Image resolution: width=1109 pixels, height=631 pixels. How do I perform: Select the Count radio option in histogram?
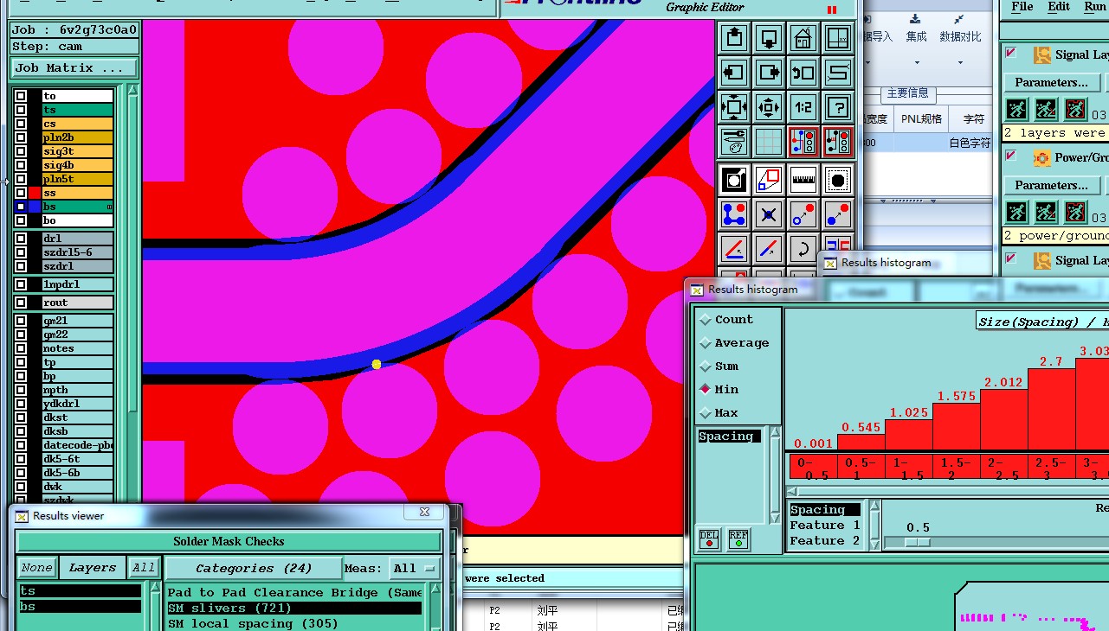coord(706,320)
